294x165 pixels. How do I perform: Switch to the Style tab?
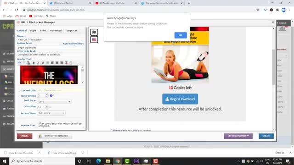pyautogui.click(x=33, y=31)
